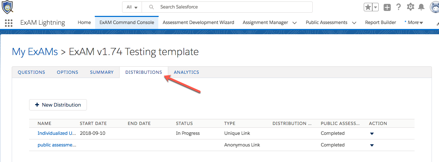The height and width of the screenshot is (162, 439).
Task: Open the Notifications bell icon
Action: 421,7
